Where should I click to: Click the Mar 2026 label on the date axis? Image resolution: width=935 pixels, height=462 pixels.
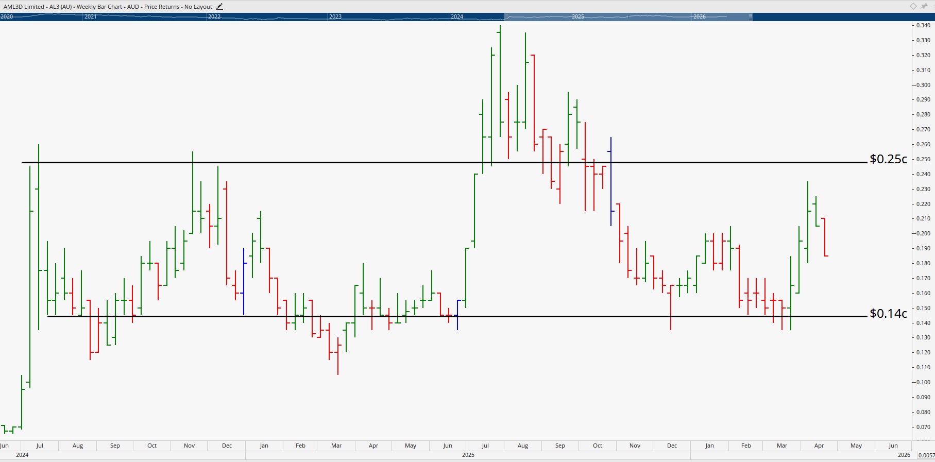[x=782, y=446]
